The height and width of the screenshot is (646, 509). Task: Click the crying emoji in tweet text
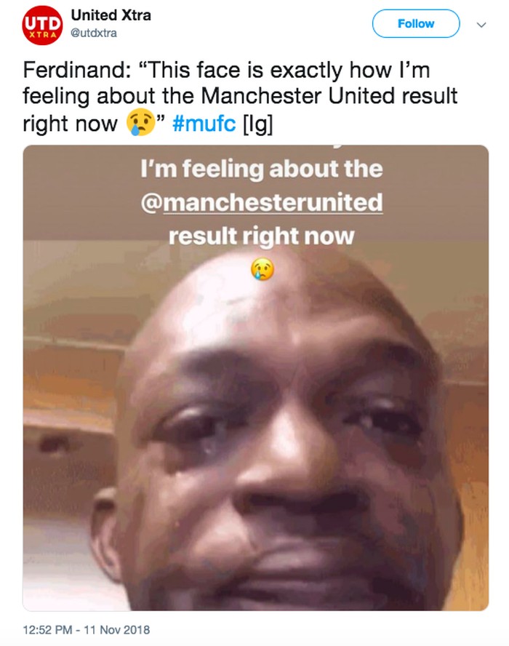140,123
